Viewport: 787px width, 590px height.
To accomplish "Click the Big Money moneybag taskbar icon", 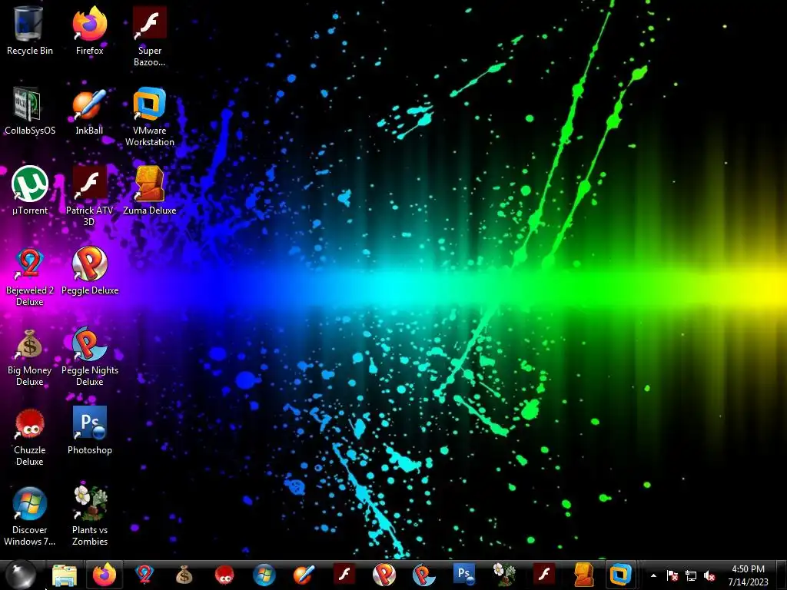I will pyautogui.click(x=184, y=575).
